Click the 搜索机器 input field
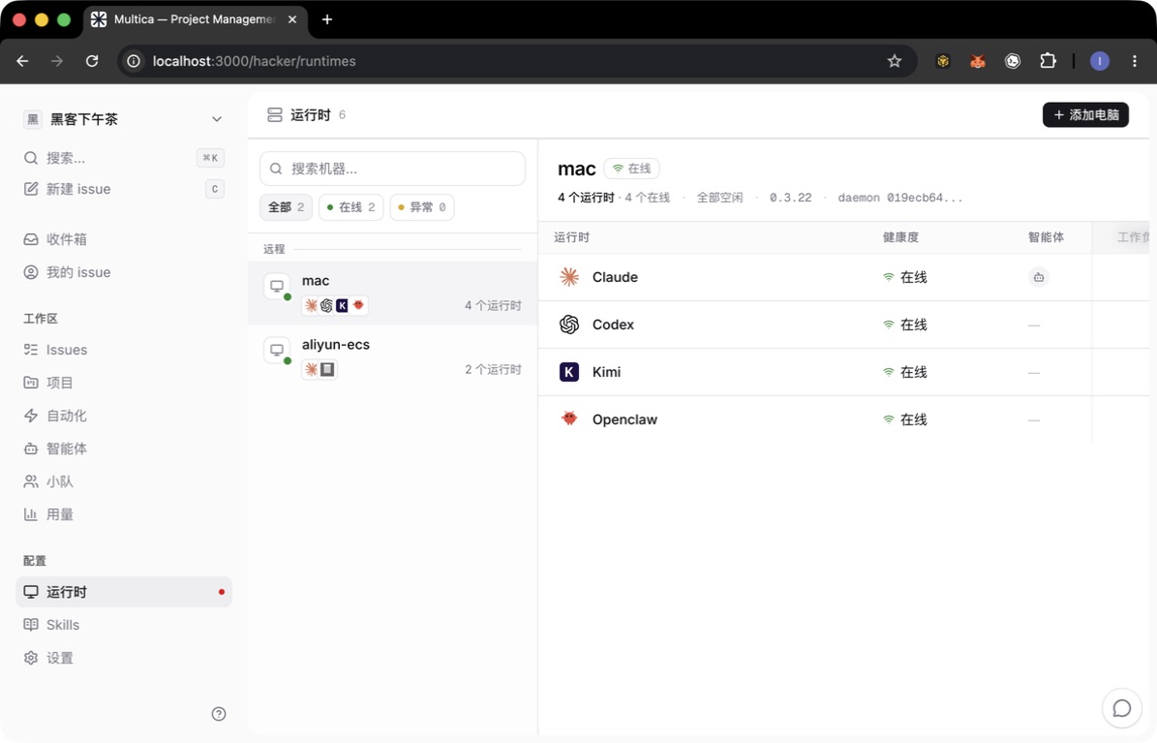This screenshot has width=1157, height=743. (392, 169)
